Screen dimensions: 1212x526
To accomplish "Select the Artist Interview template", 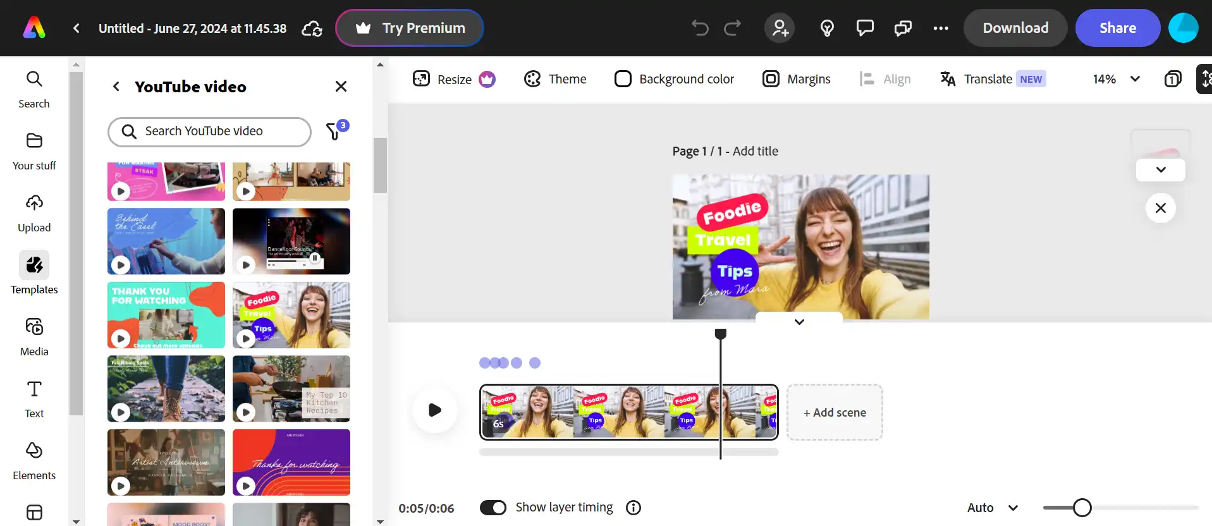I will coord(166,462).
